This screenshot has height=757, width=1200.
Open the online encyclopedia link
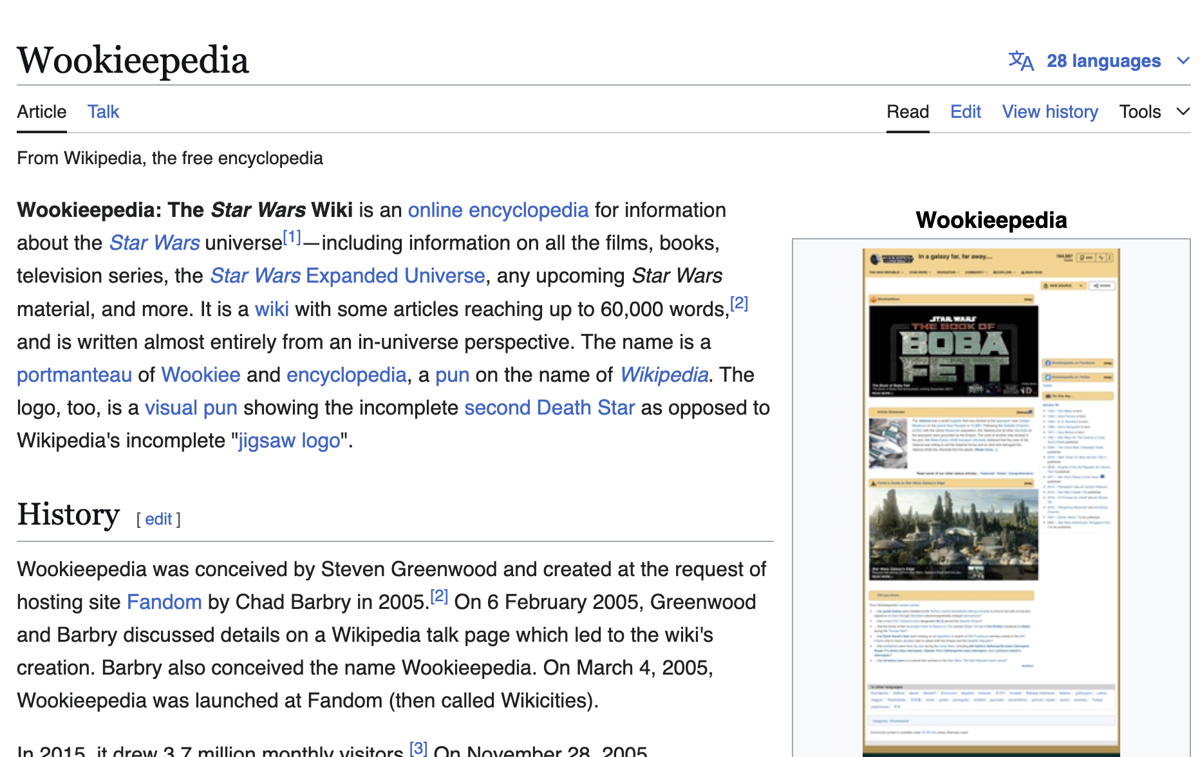[x=498, y=210]
